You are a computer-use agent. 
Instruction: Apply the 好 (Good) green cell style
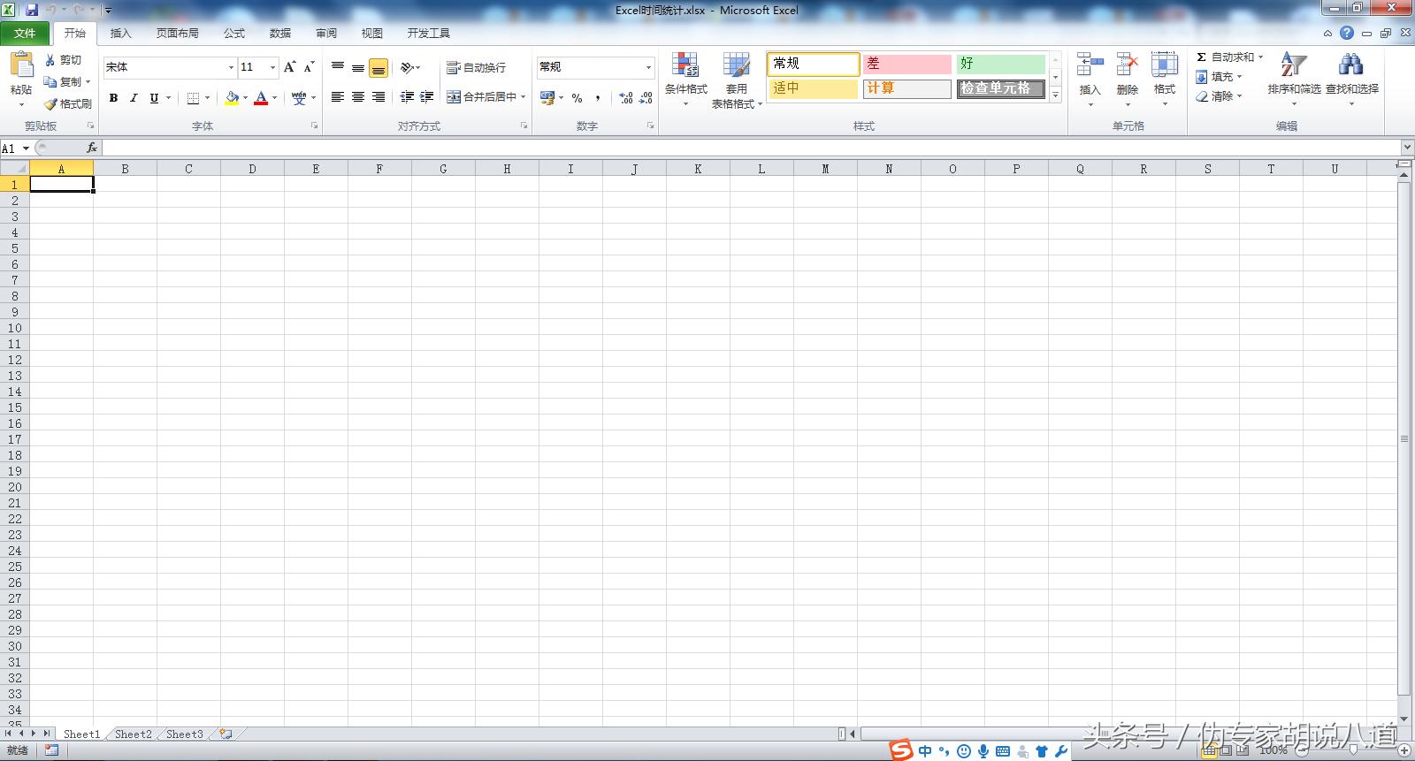click(x=1000, y=64)
